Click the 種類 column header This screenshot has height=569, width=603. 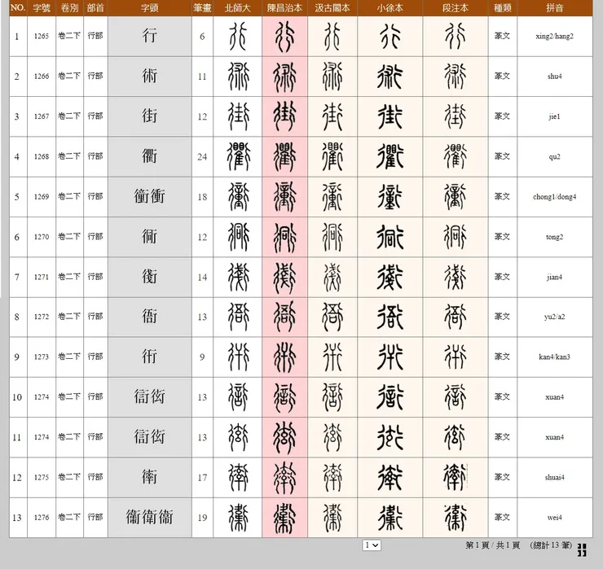coord(502,8)
